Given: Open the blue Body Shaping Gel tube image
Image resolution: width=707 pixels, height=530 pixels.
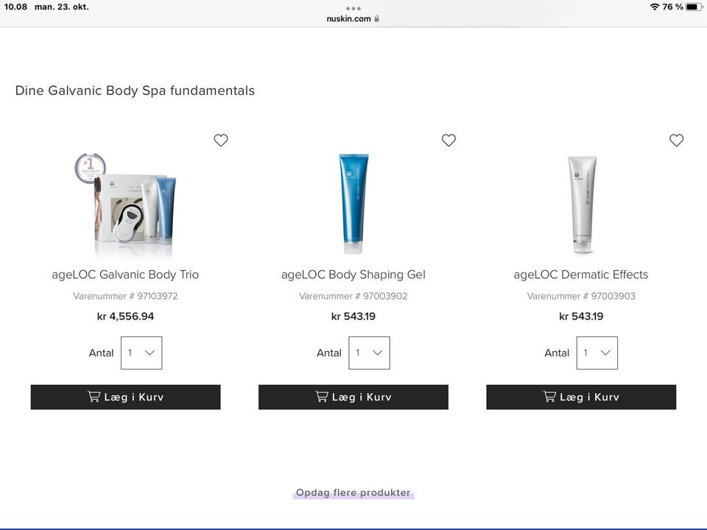Looking at the screenshot, I should (353, 202).
